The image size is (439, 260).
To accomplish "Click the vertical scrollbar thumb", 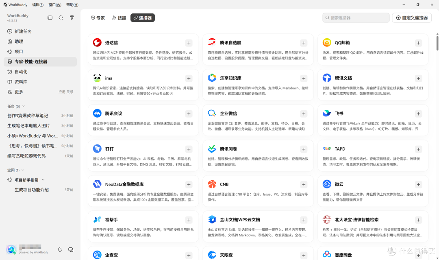I will pyautogui.click(x=437, y=43).
